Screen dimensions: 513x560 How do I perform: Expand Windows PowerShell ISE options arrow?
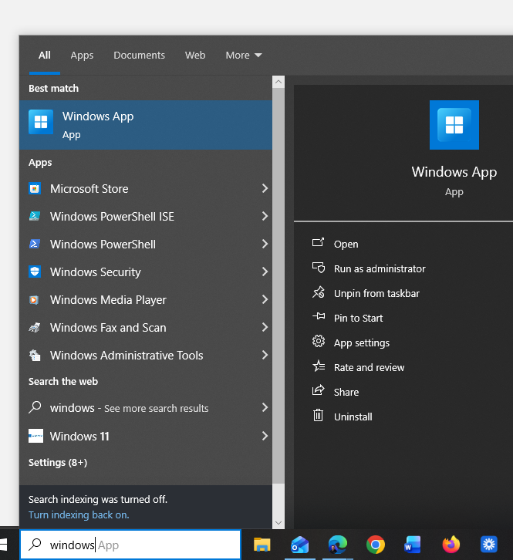264,216
